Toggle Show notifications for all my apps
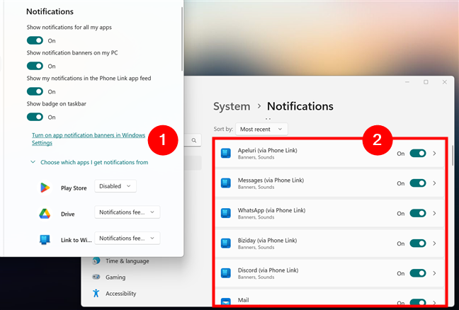Screen dimensions: 459x310 point(35,40)
